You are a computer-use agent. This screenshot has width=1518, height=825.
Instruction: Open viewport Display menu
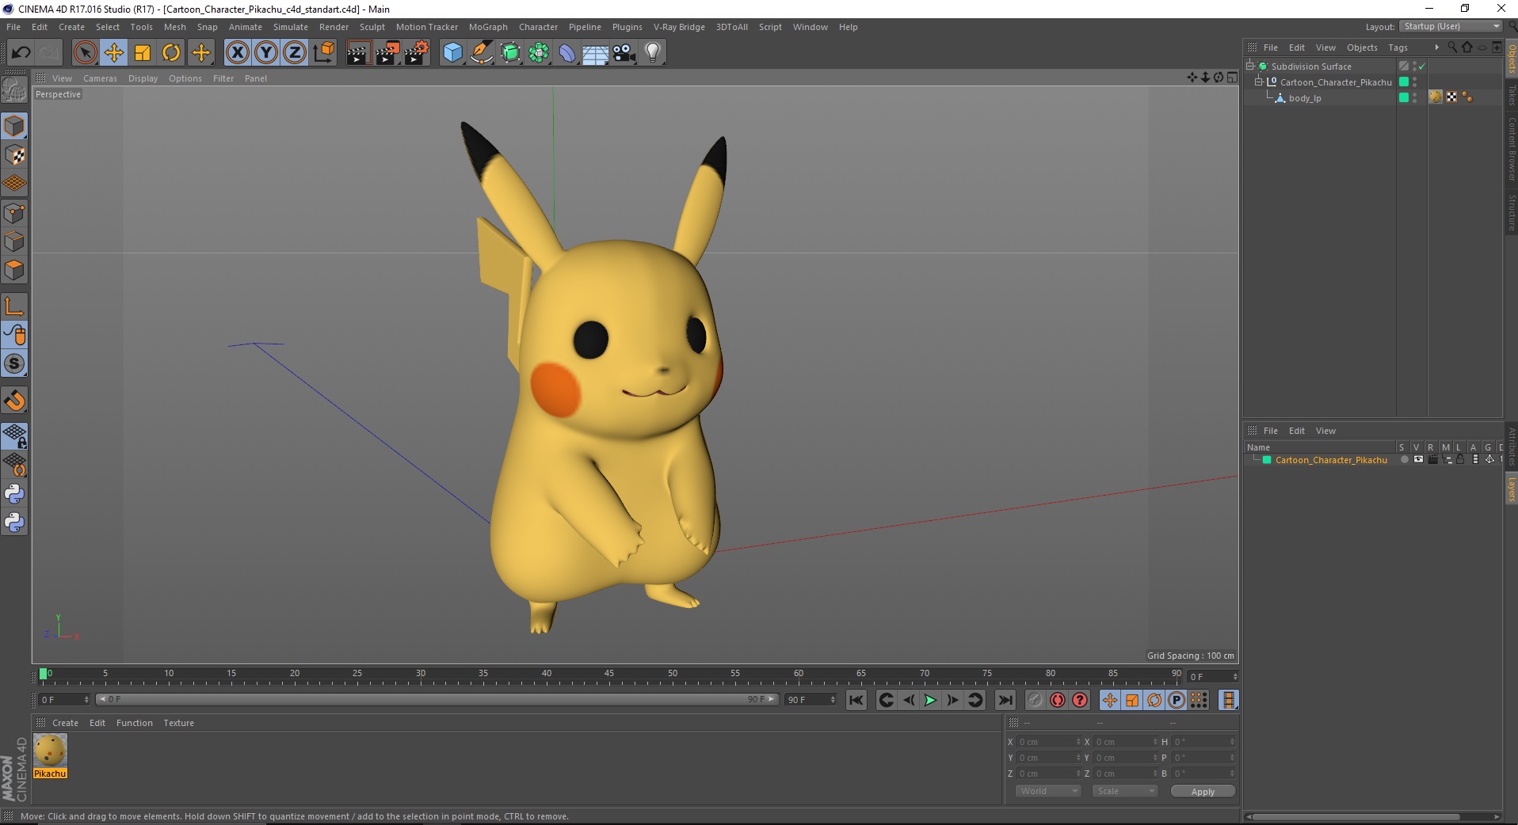143,78
